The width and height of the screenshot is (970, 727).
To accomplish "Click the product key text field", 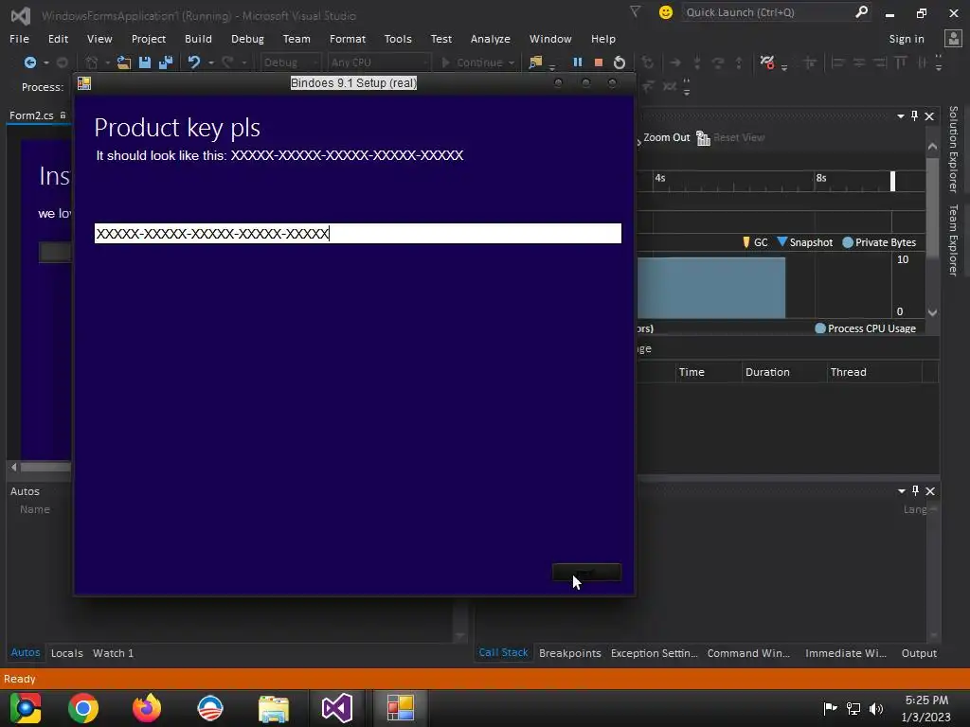I will tap(357, 233).
